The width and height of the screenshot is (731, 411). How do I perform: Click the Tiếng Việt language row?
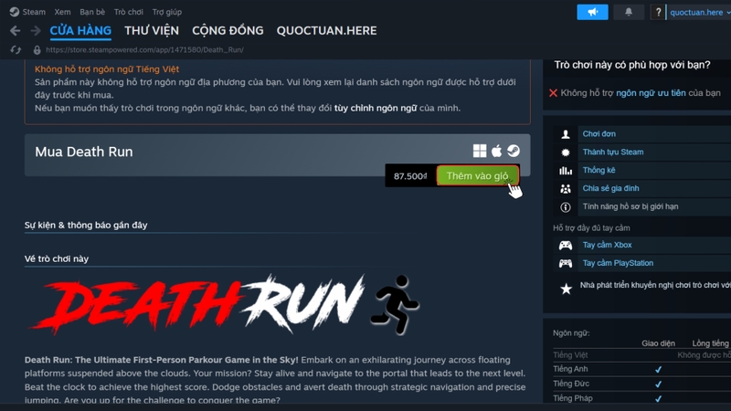641,355
